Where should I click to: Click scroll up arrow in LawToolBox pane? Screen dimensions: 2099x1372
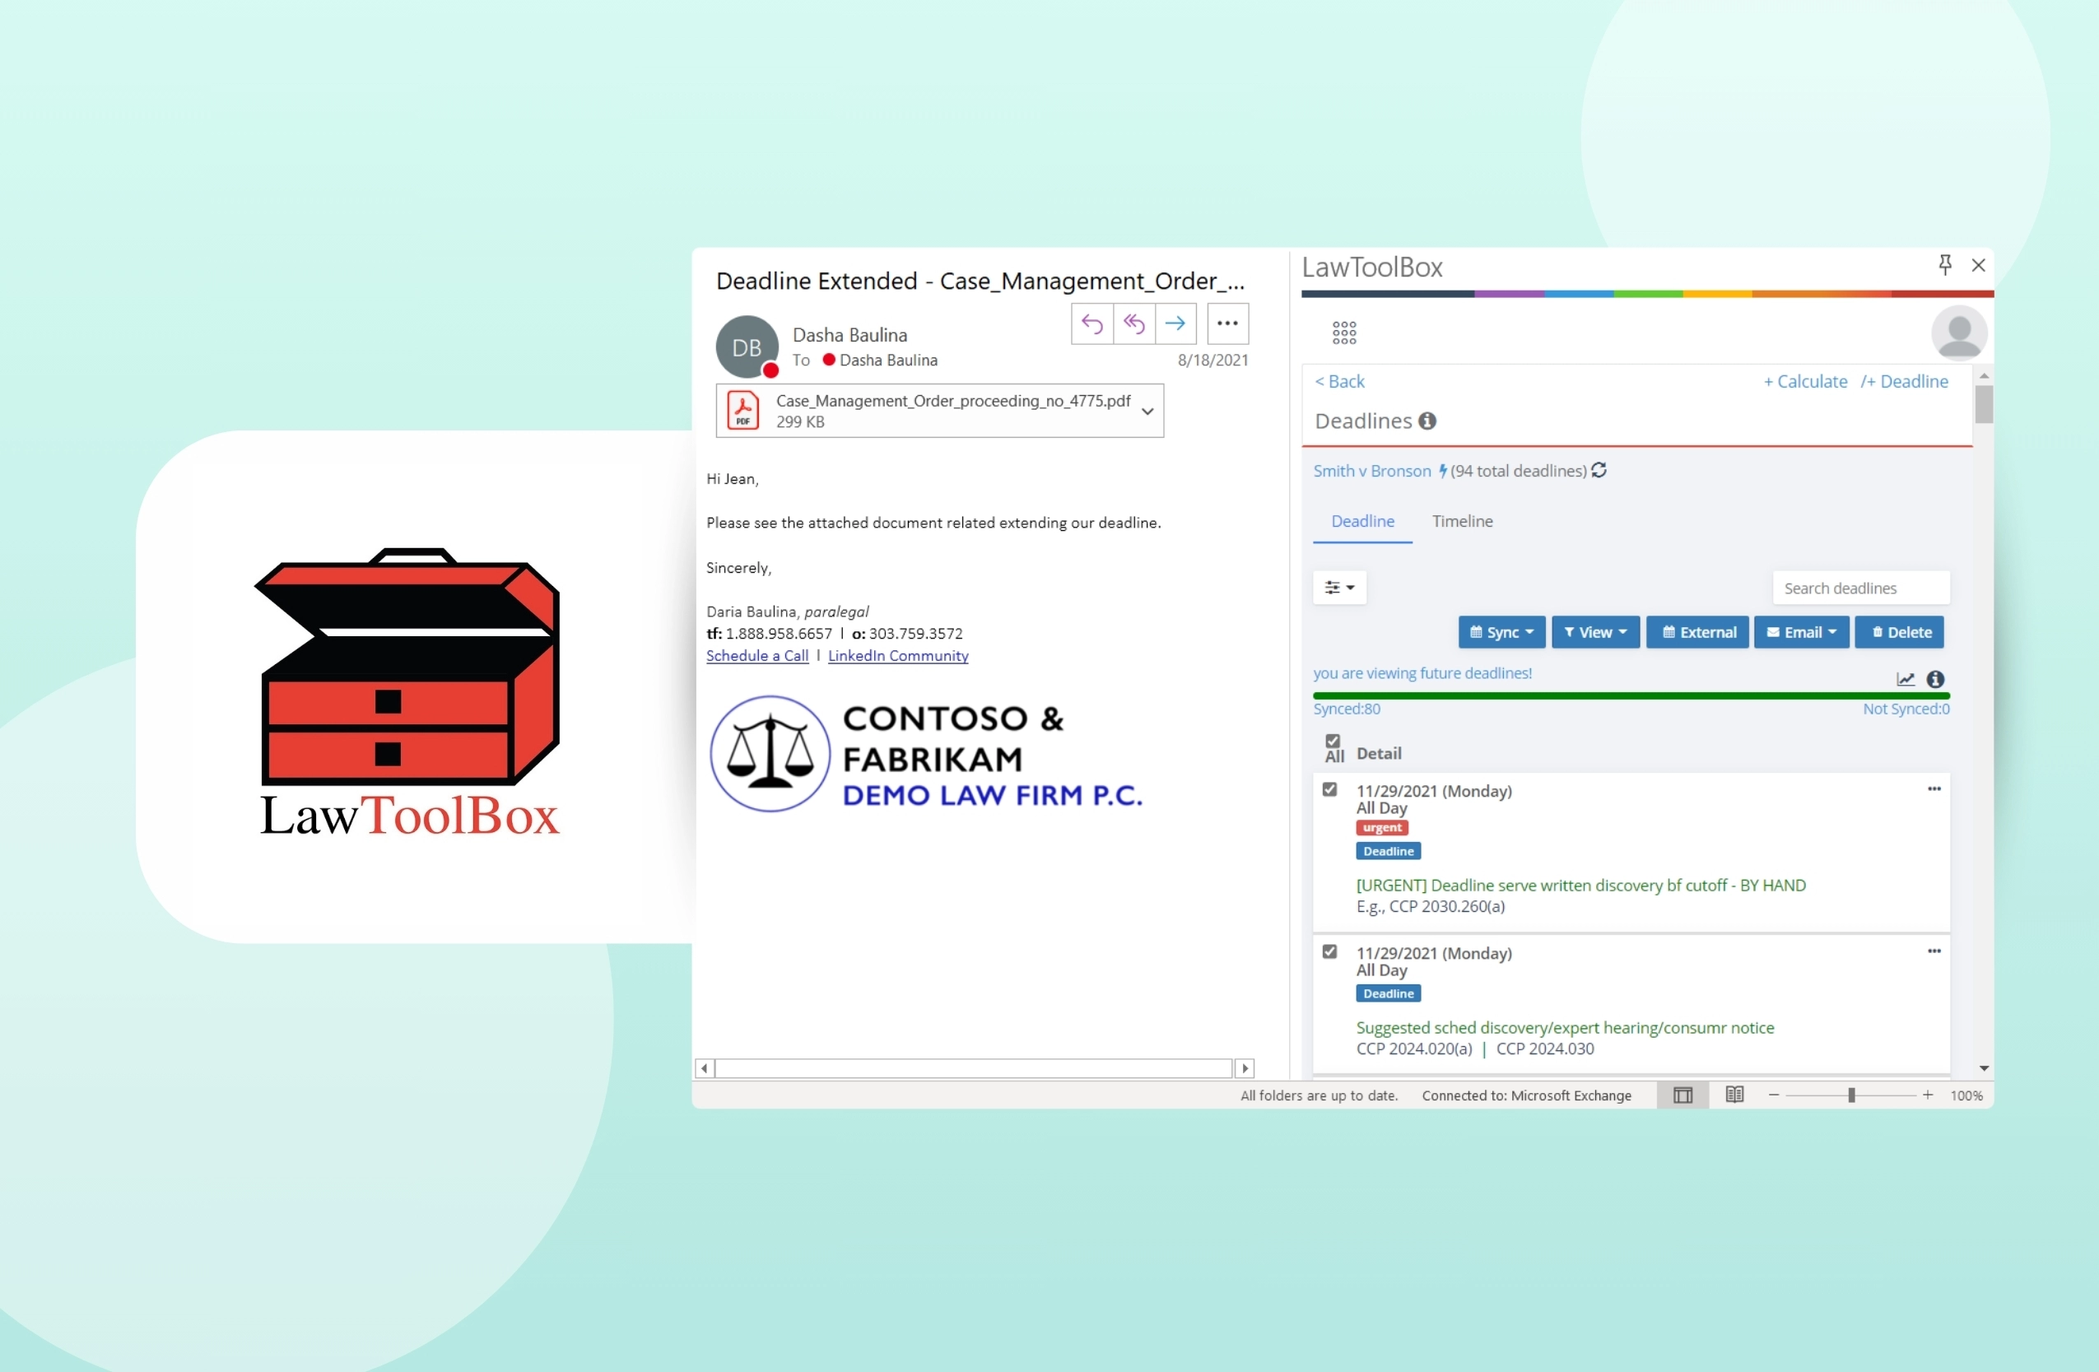(1984, 375)
